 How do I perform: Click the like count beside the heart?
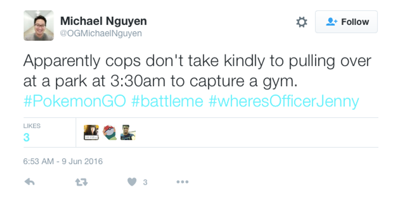point(145,182)
